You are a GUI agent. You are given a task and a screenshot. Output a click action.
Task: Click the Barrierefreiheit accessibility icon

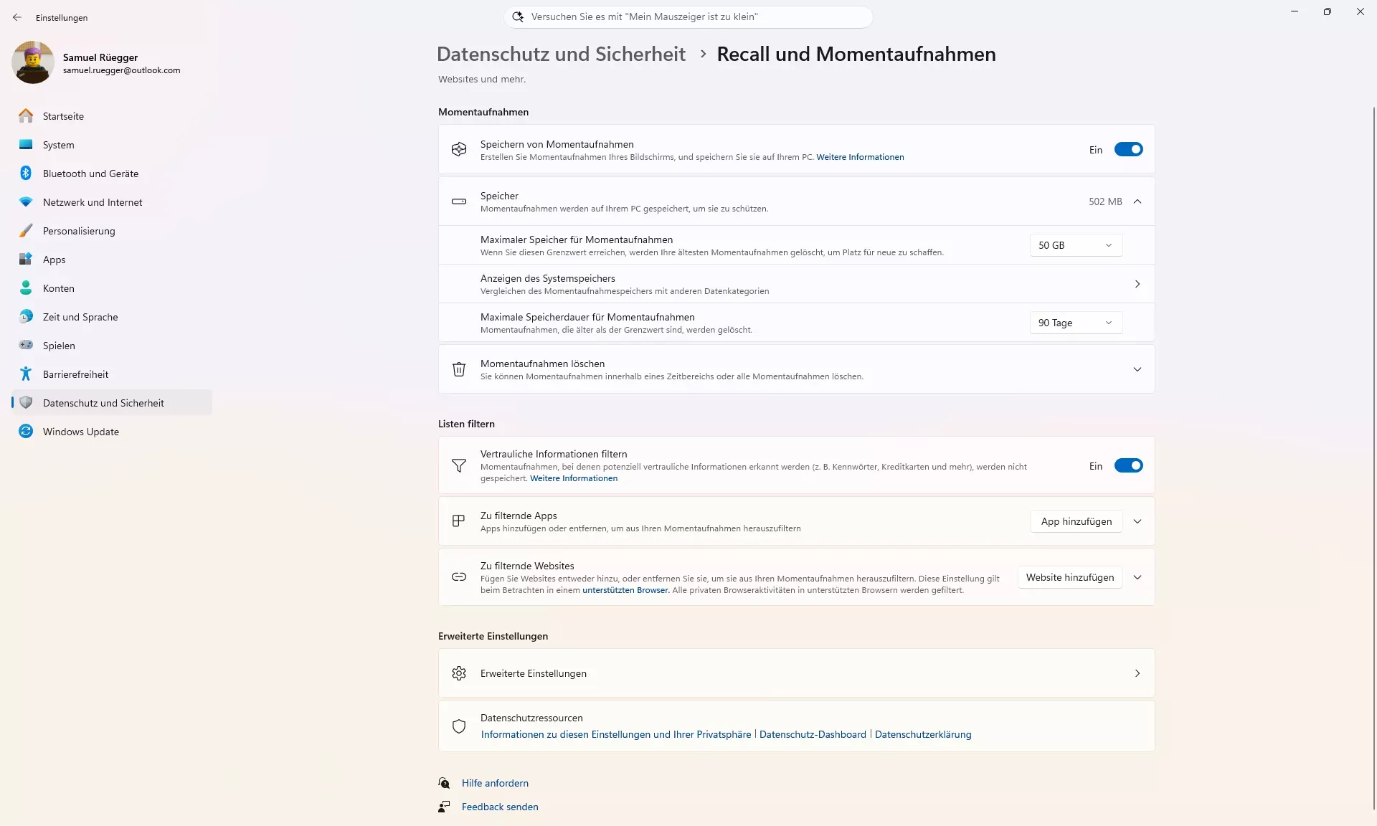point(26,374)
